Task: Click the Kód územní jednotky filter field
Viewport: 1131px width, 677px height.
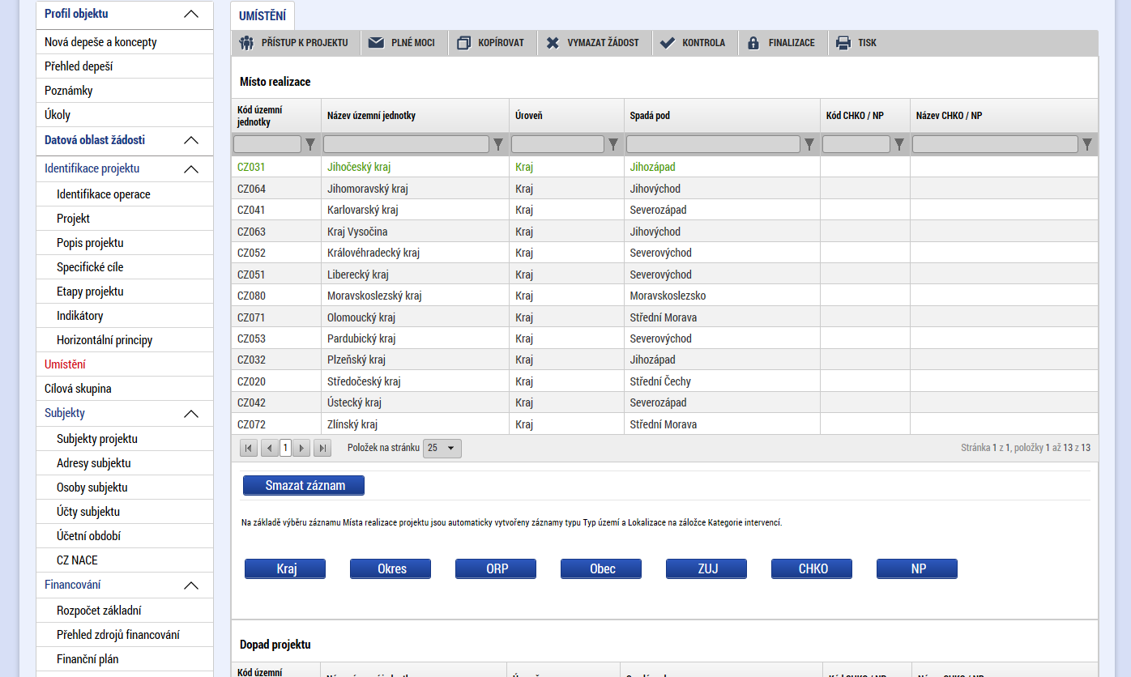Action: [267, 144]
